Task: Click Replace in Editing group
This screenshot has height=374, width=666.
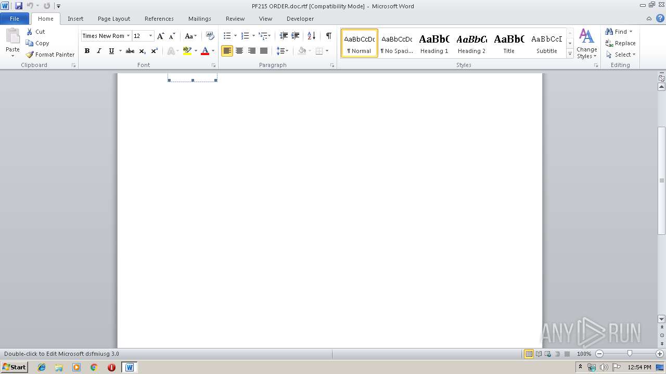Action: [x=620, y=43]
